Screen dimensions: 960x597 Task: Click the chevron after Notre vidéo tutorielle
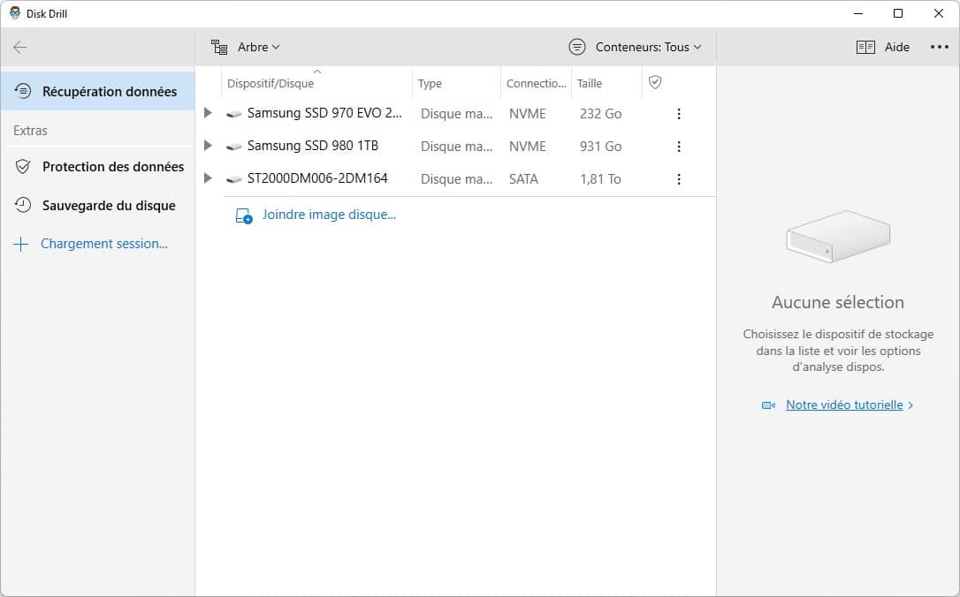(x=911, y=405)
